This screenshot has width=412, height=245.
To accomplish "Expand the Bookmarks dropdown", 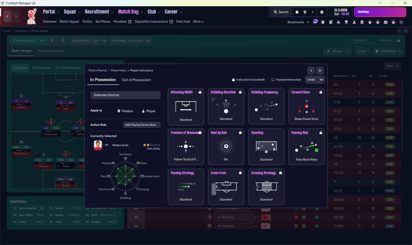I will tap(298, 22).
